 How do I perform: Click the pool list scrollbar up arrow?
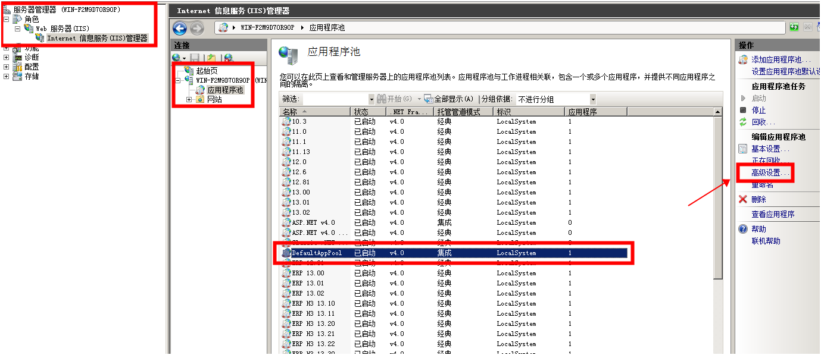[717, 112]
